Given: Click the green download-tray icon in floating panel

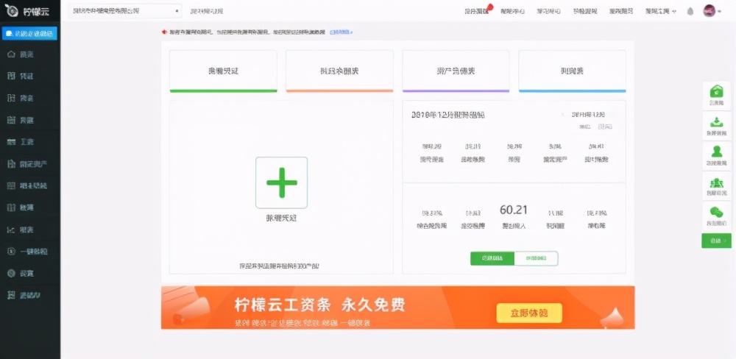Looking at the screenshot, I should click(716, 121).
